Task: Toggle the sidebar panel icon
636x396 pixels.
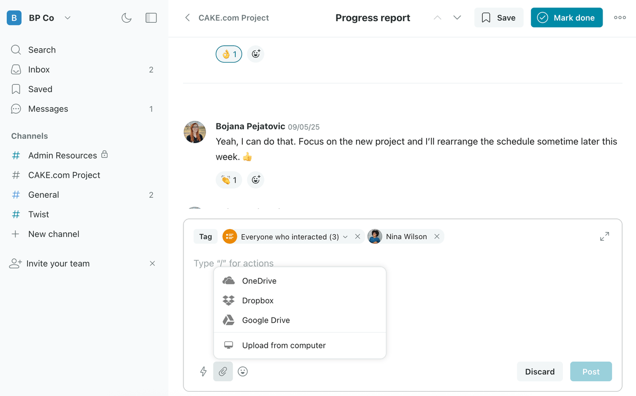Action: [x=151, y=18]
